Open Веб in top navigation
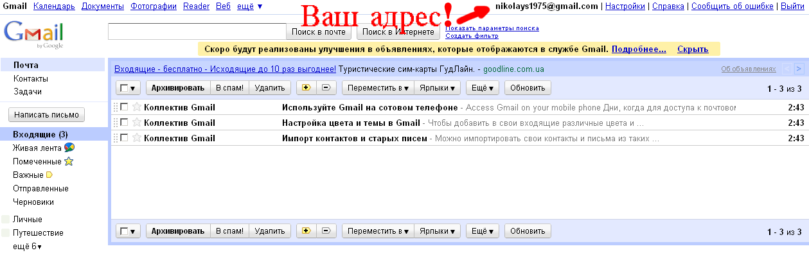 [x=224, y=6]
